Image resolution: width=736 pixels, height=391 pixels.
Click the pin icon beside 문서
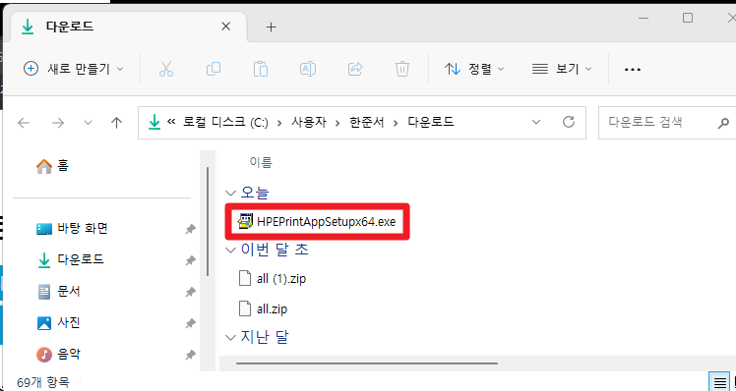coord(190,292)
